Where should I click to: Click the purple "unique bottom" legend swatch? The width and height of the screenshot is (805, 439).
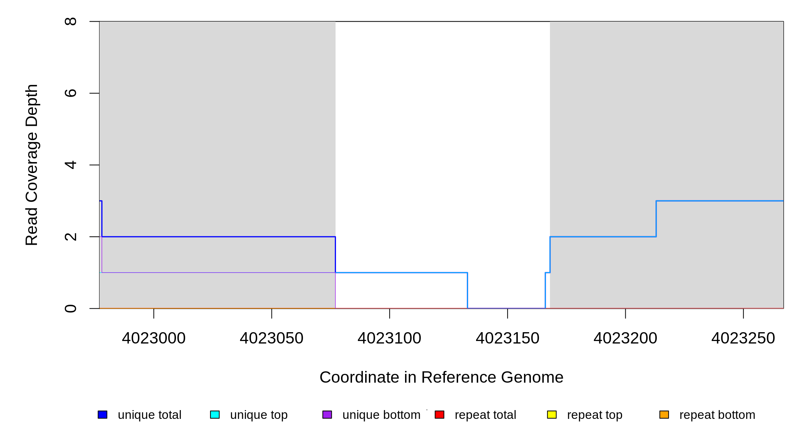click(x=327, y=414)
